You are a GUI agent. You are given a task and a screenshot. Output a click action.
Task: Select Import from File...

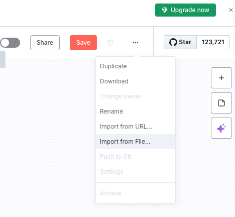point(136,142)
